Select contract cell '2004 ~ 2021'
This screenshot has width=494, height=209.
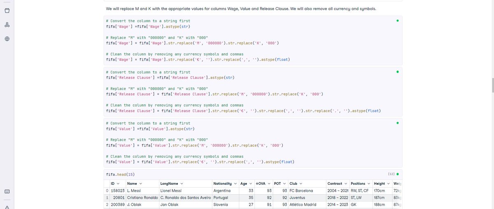point(338,191)
